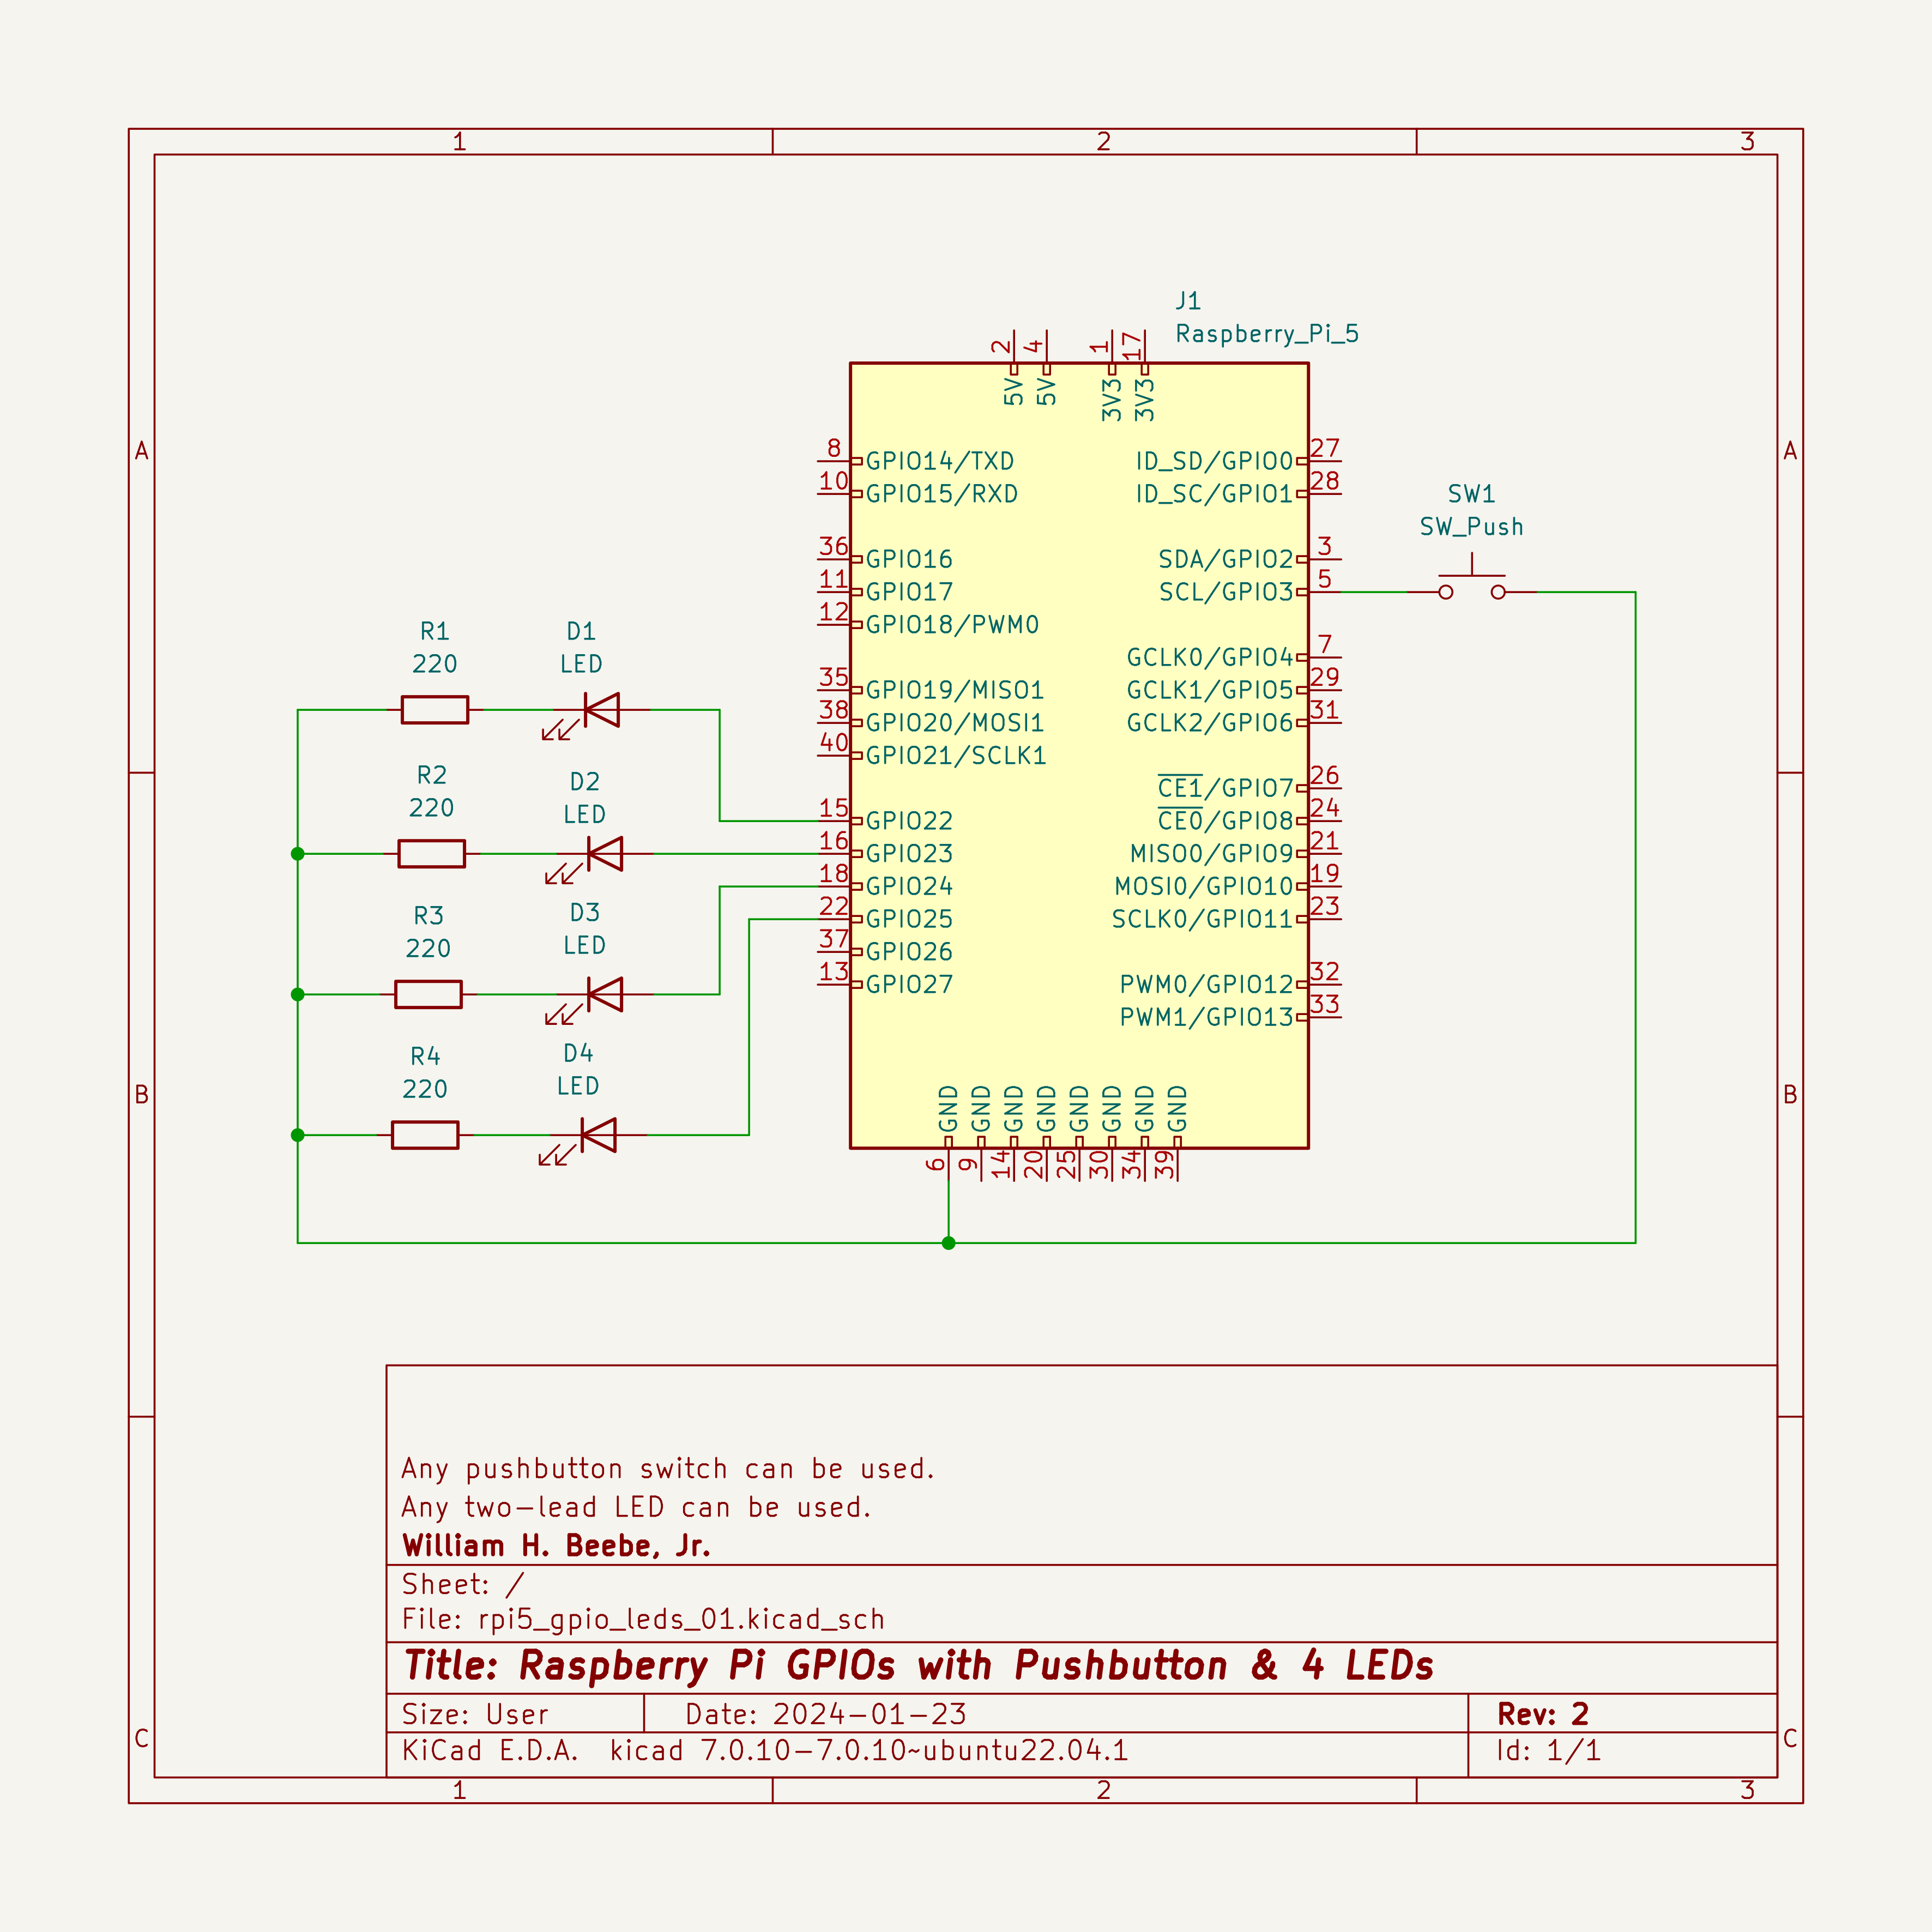This screenshot has height=1932, width=1932.
Task: Click the Sheet: / text
Action: tap(462, 1584)
